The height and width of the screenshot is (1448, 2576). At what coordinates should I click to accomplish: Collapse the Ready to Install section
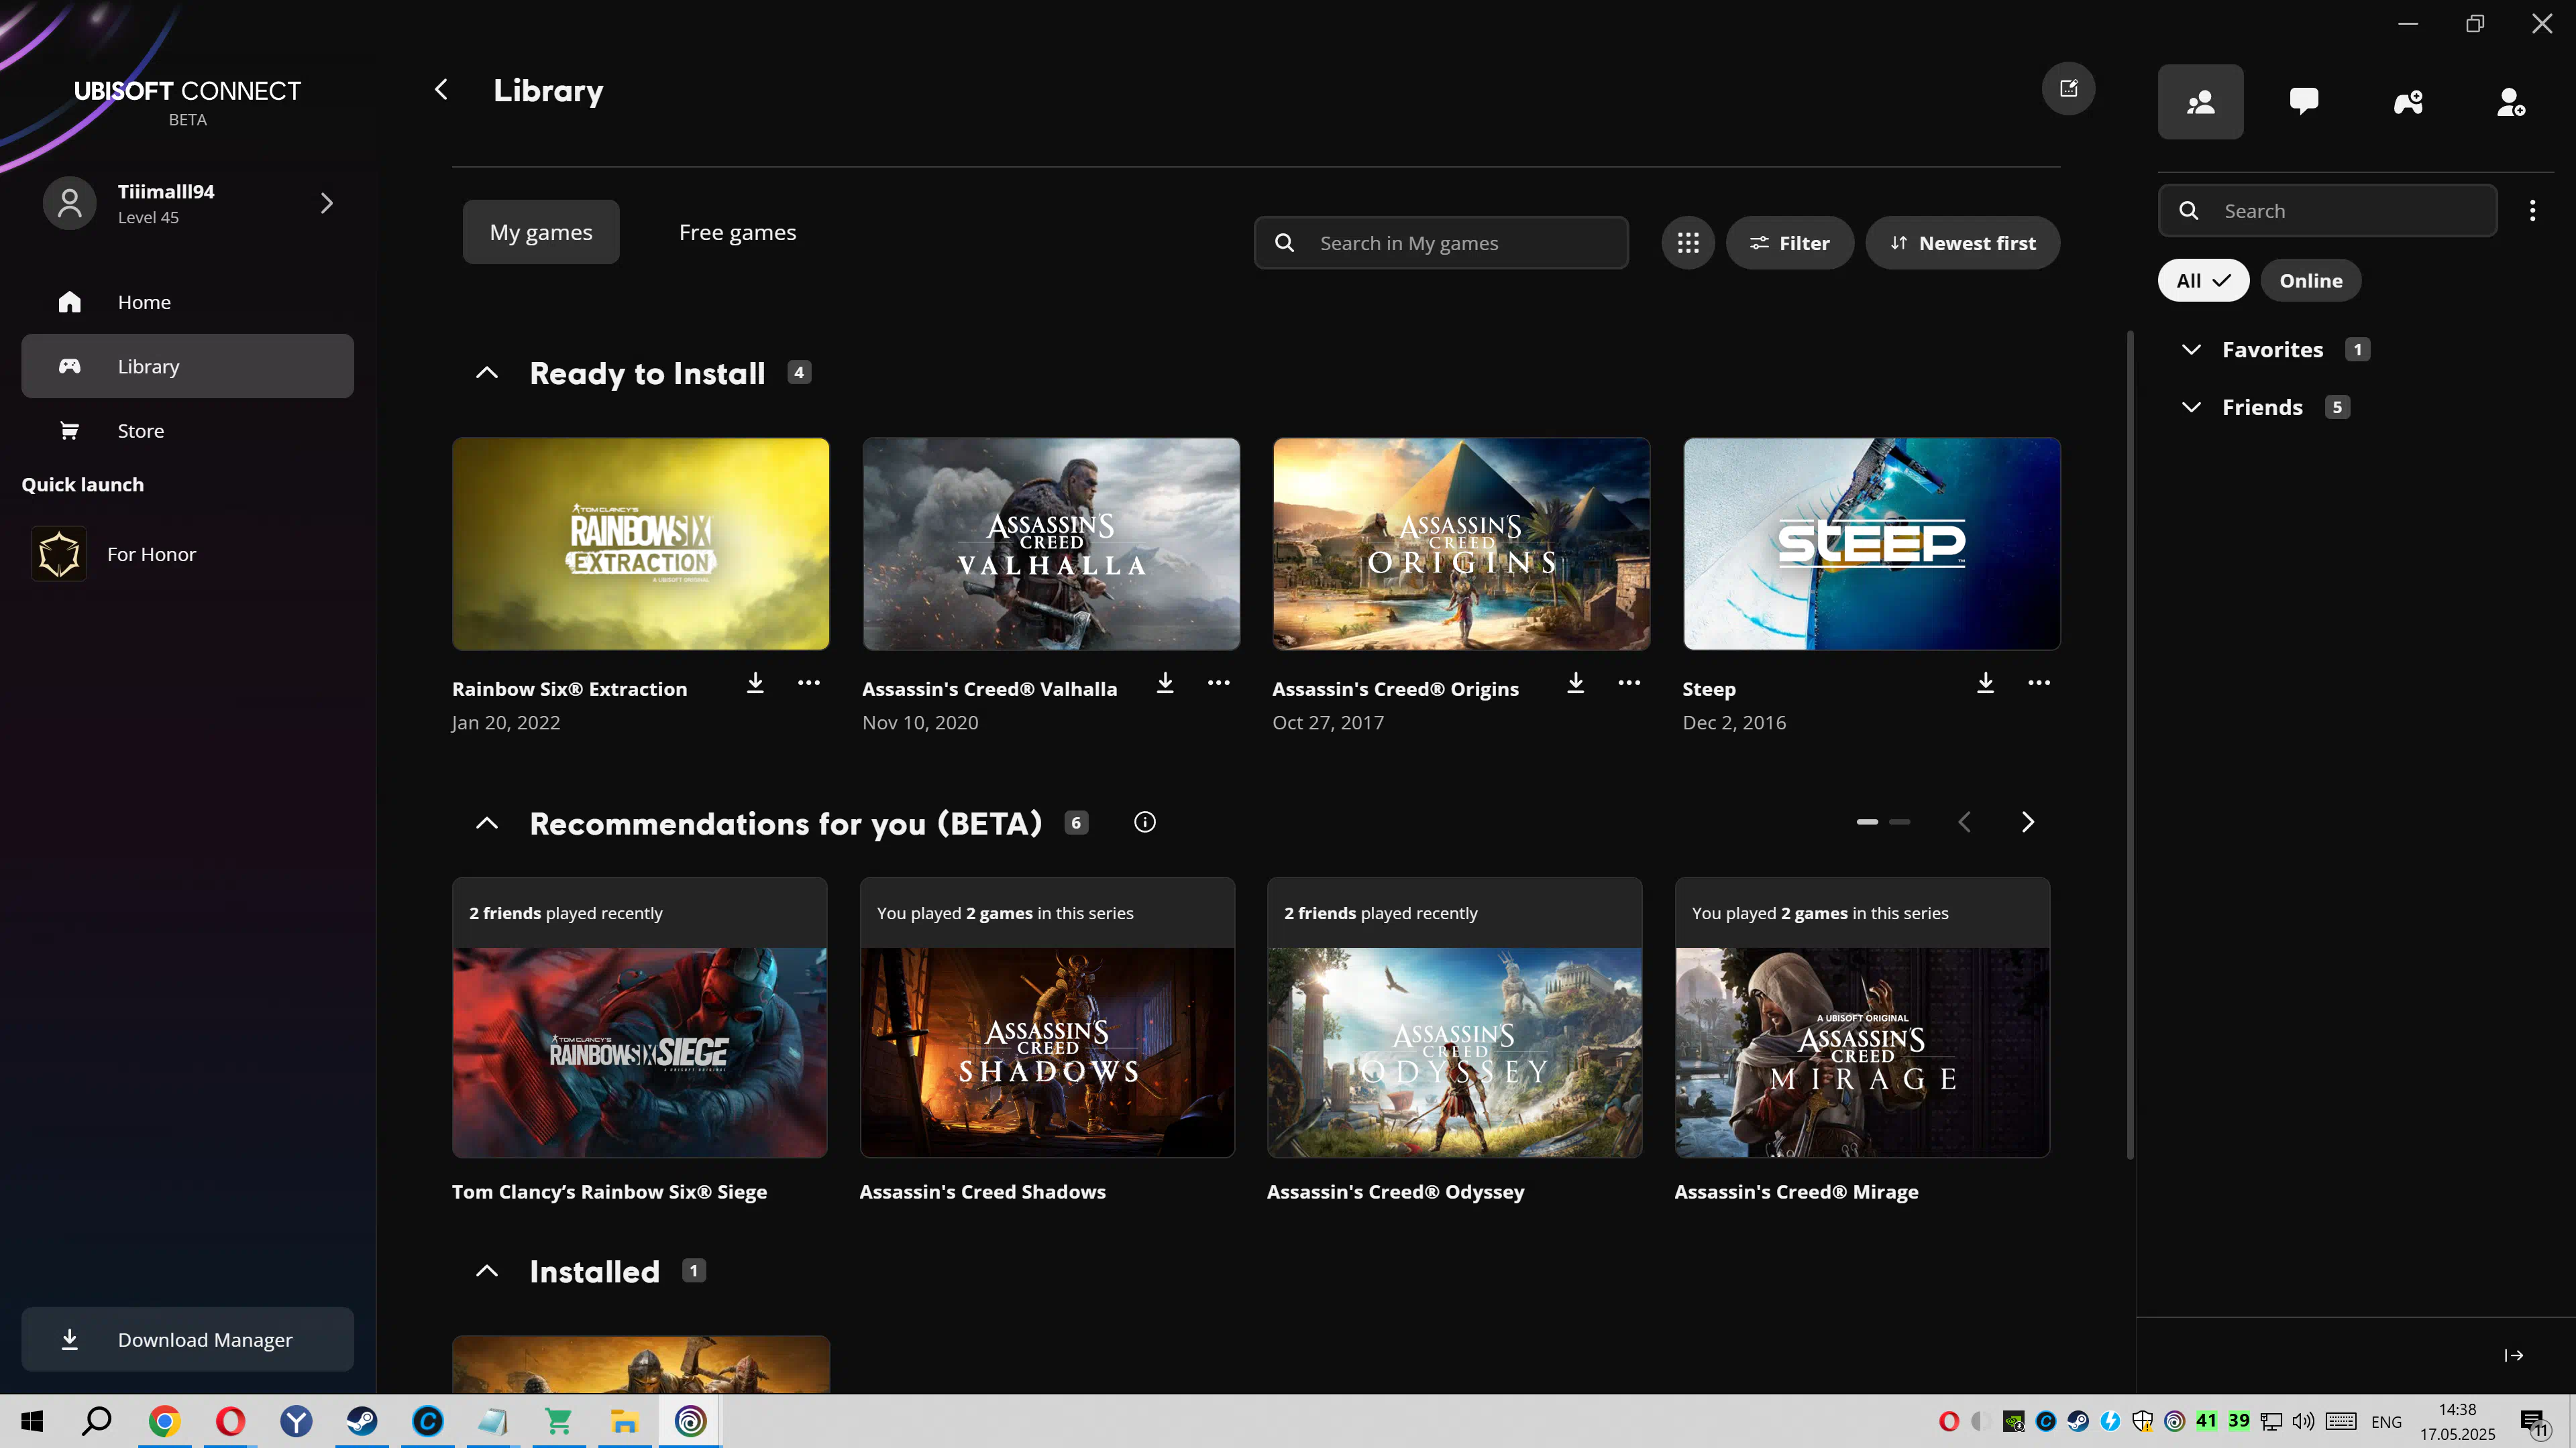coord(487,373)
